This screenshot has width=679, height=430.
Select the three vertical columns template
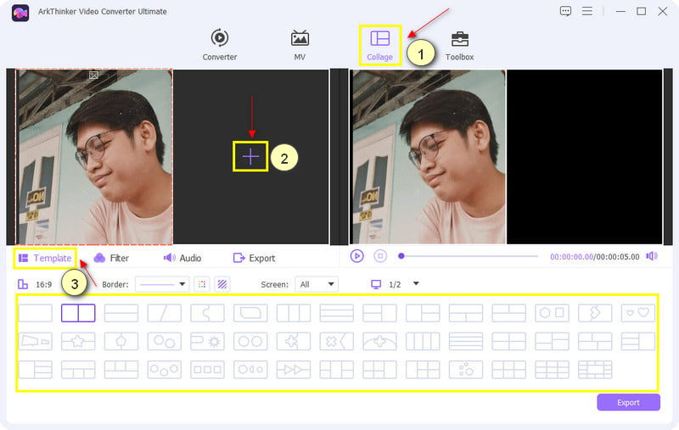pyautogui.click(x=294, y=313)
